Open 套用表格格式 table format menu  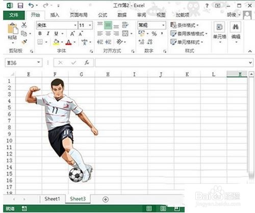point(189,34)
